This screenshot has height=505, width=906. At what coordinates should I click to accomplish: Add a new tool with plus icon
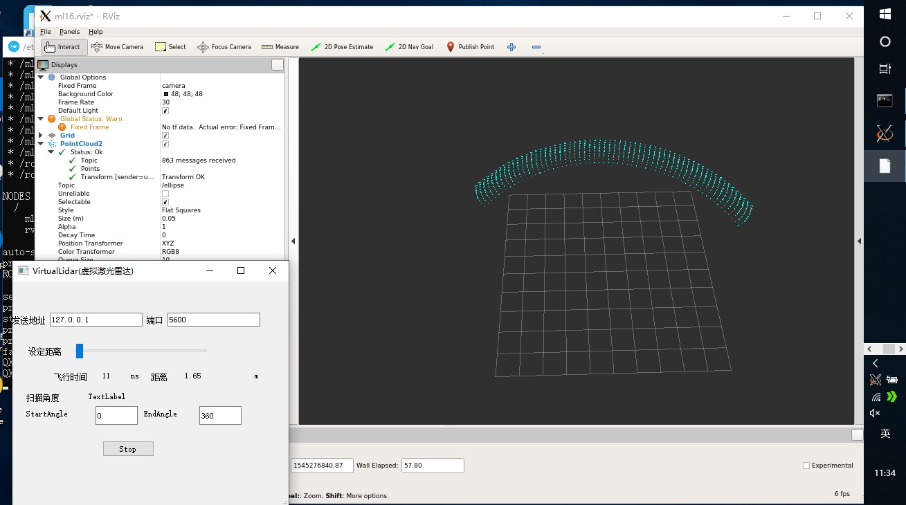[x=511, y=47]
